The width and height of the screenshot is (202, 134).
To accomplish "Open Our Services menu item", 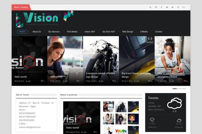I will pos(54,32).
